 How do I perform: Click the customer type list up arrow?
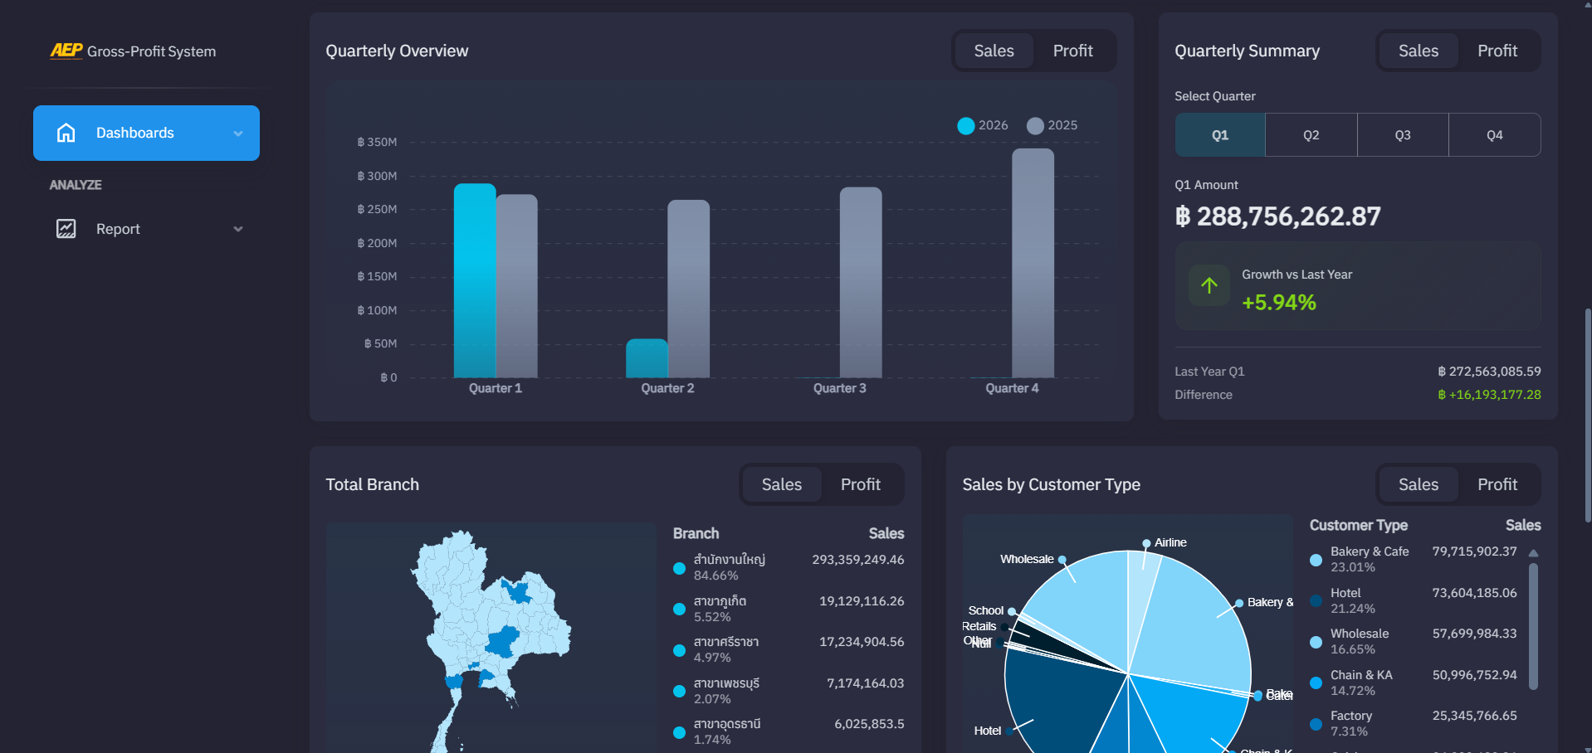(1534, 553)
